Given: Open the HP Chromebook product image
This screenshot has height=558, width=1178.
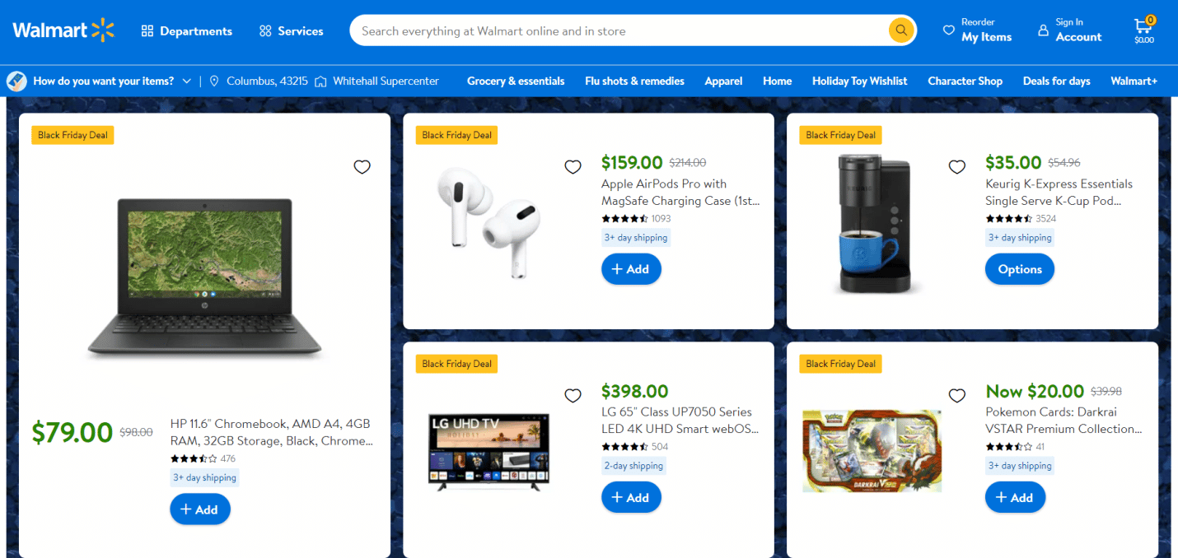Looking at the screenshot, I should (204, 278).
